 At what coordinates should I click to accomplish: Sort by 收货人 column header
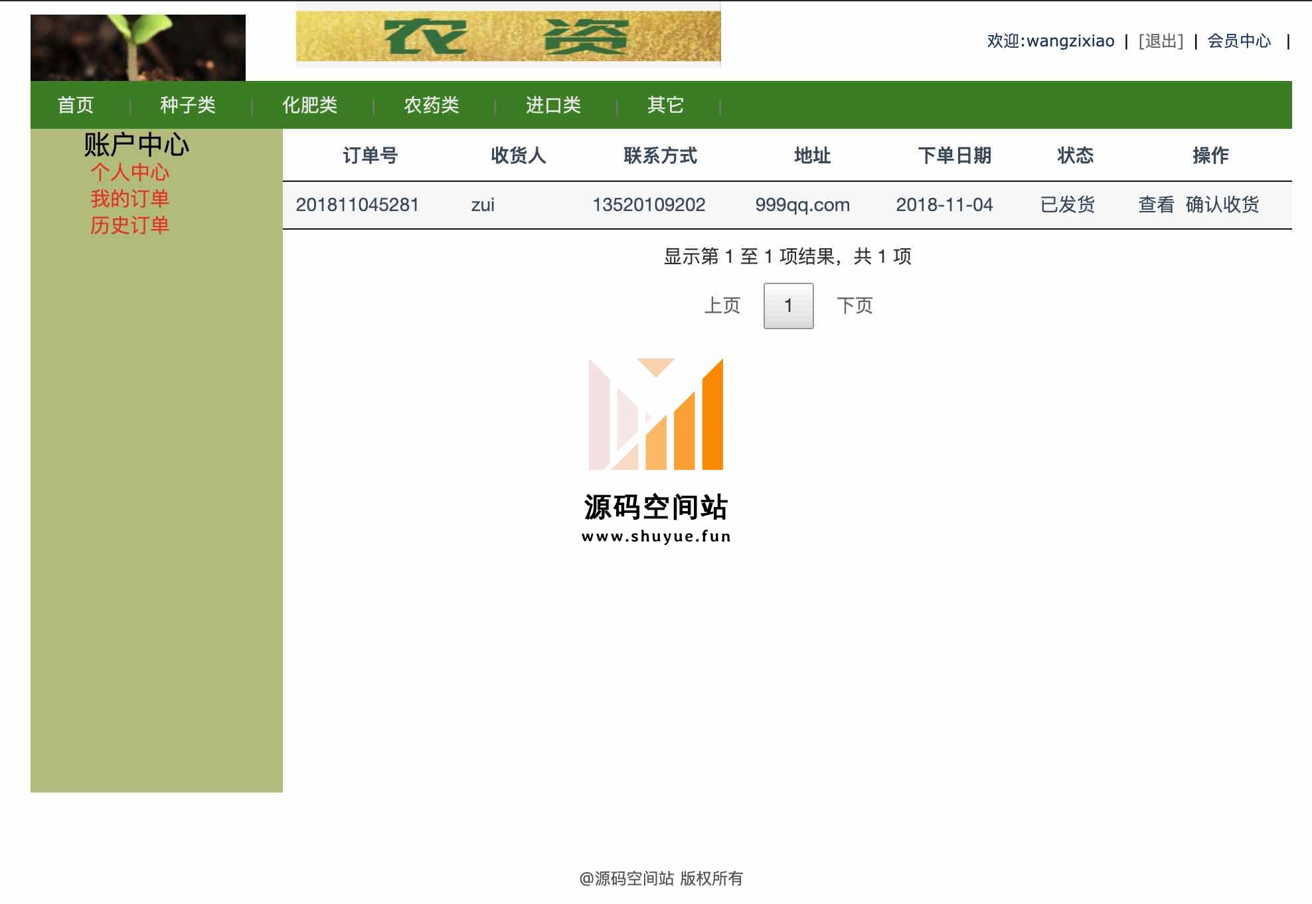pyautogui.click(x=519, y=155)
